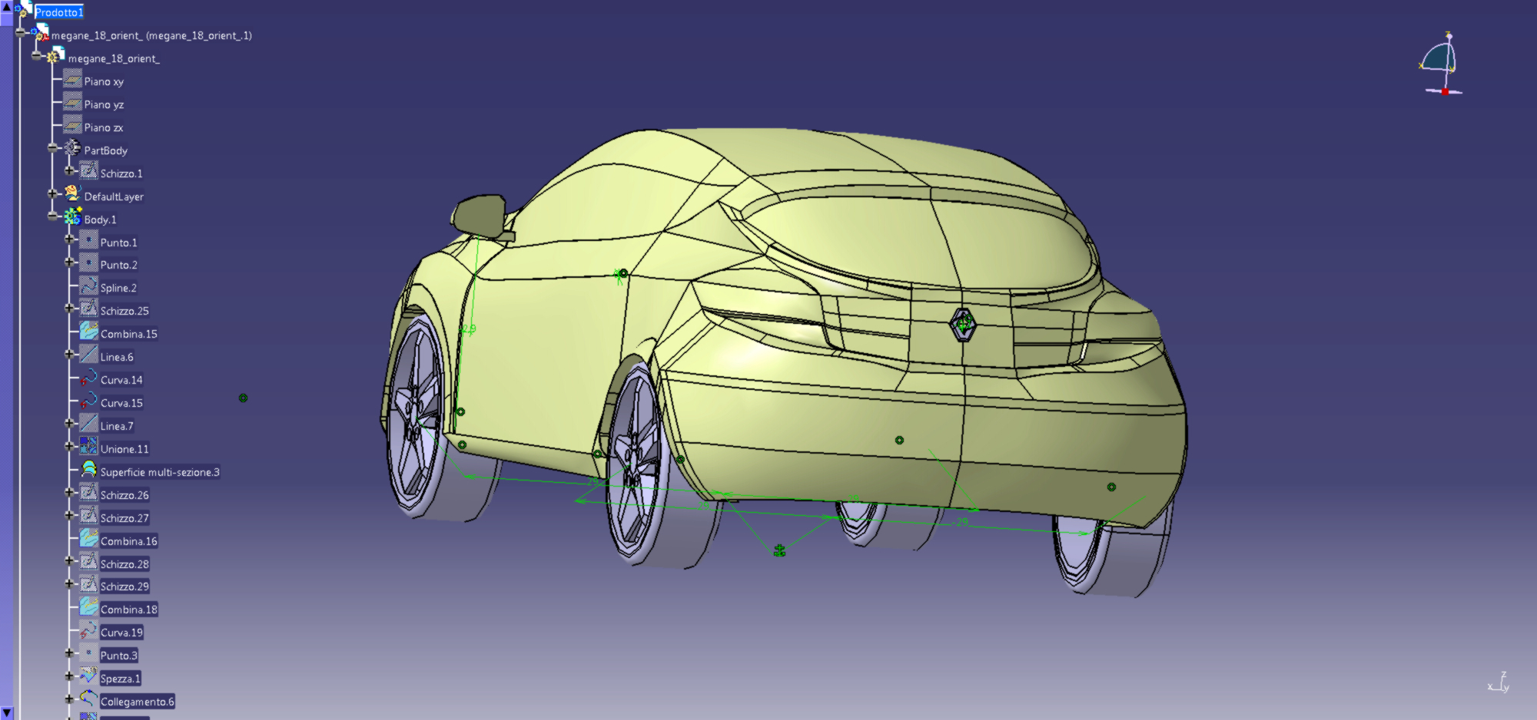This screenshot has width=1537, height=720.
Task: Click the DefaultLayer icon in the tree
Action: point(72,194)
